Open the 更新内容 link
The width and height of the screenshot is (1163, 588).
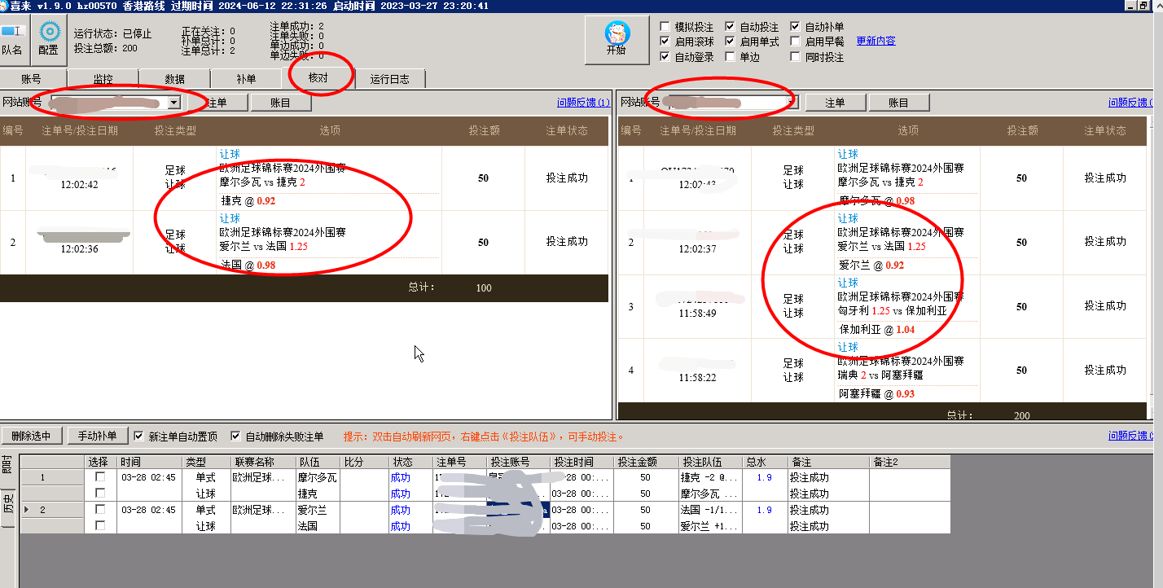(876, 41)
